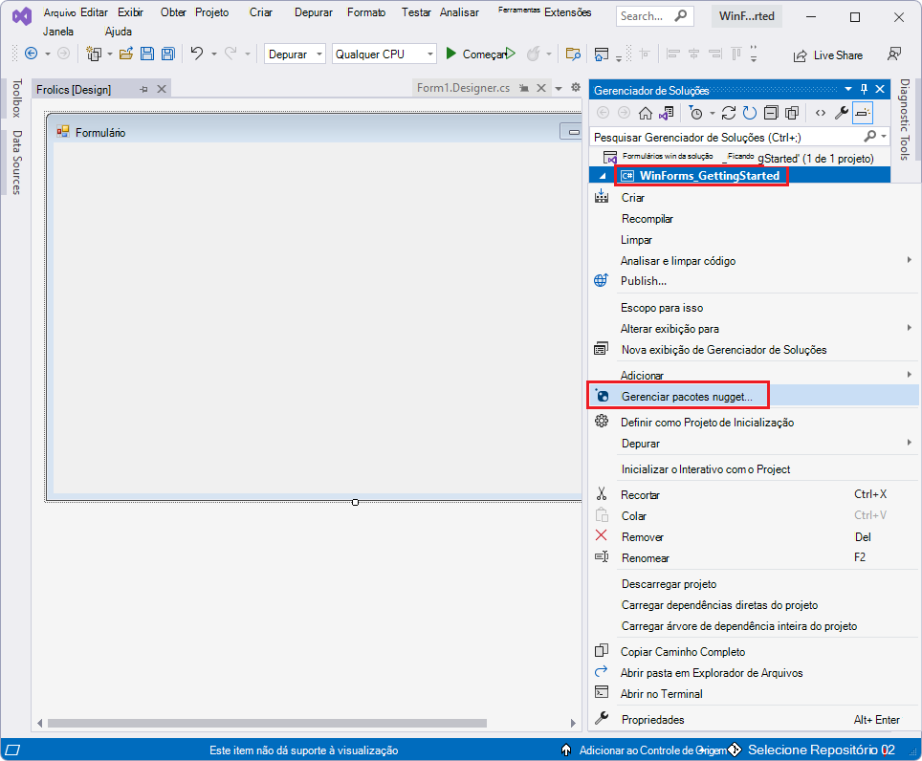The image size is (922, 761).
Task: Click the View Code icon in Solution Explorer
Action: (x=821, y=113)
